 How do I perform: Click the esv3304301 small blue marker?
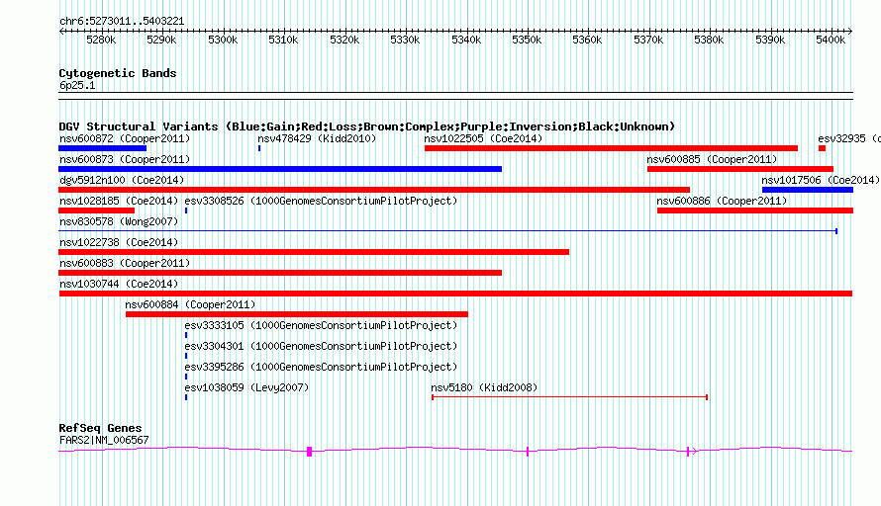186,356
